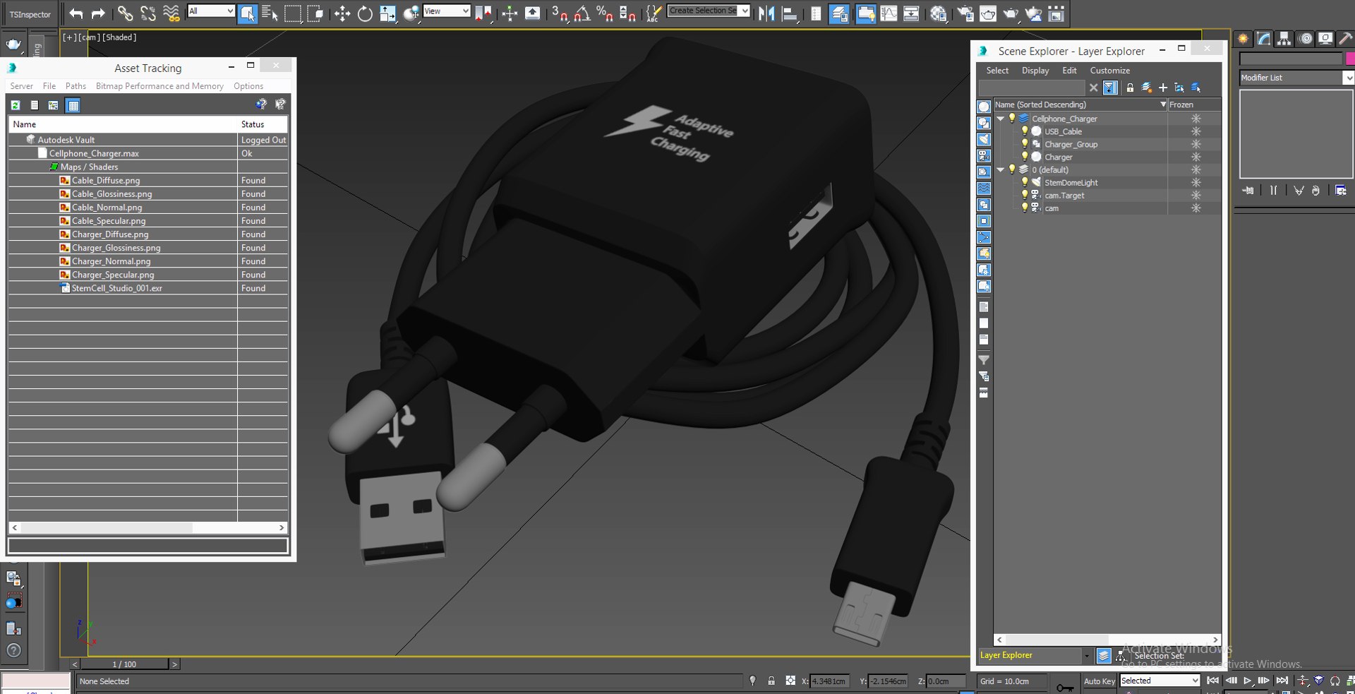Screen dimensions: 1355x694
Task: Open Display menu in Scene Explorer
Action: tap(1035, 71)
